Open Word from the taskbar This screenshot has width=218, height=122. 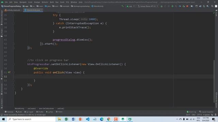click(x=74, y=119)
